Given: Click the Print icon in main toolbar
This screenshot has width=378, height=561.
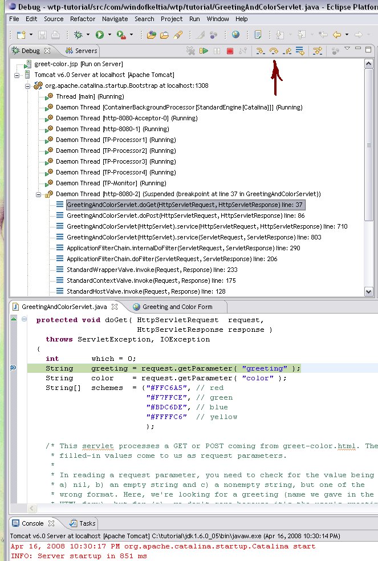Looking at the screenshot, I should (x=55, y=35).
